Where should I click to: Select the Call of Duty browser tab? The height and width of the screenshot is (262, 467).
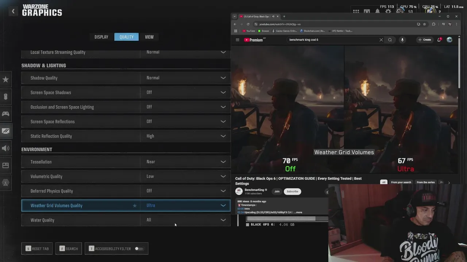coord(259,16)
